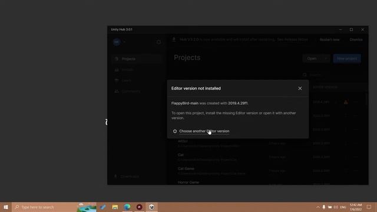Click the microphone tray icon
Screen dimensions: 377x212
click(x=324, y=207)
